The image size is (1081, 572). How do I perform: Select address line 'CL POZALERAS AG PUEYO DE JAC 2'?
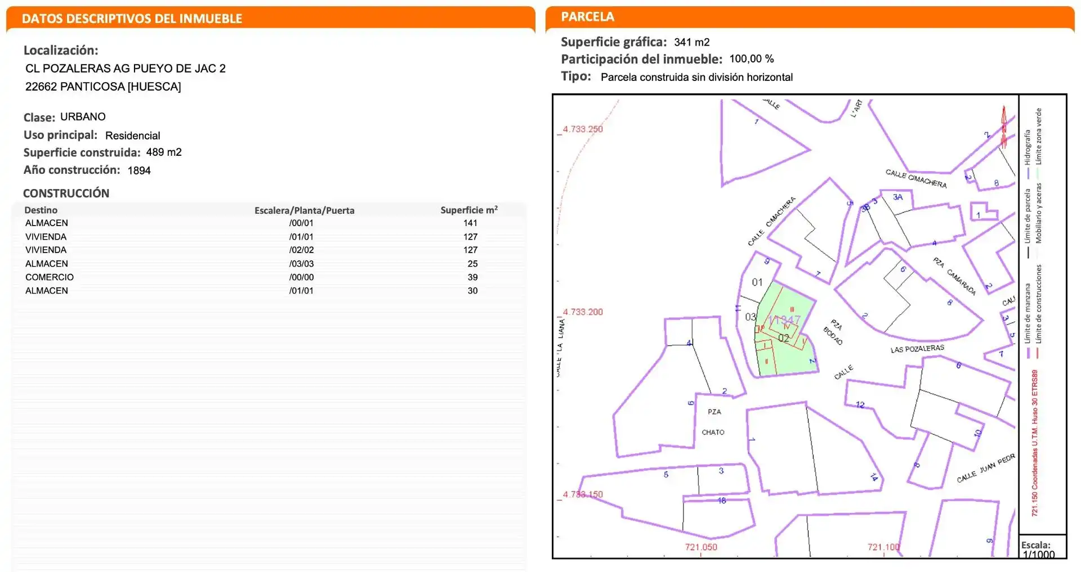[126, 69]
